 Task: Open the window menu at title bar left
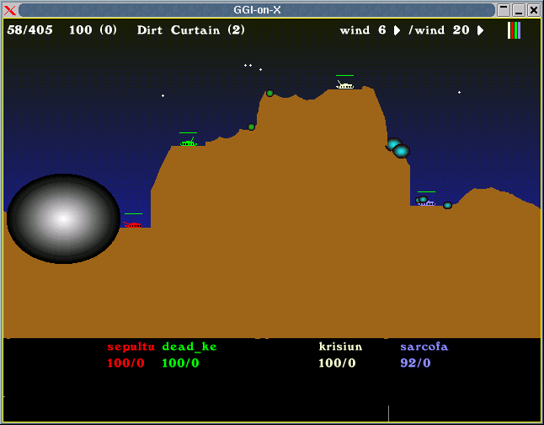[x=10, y=10]
